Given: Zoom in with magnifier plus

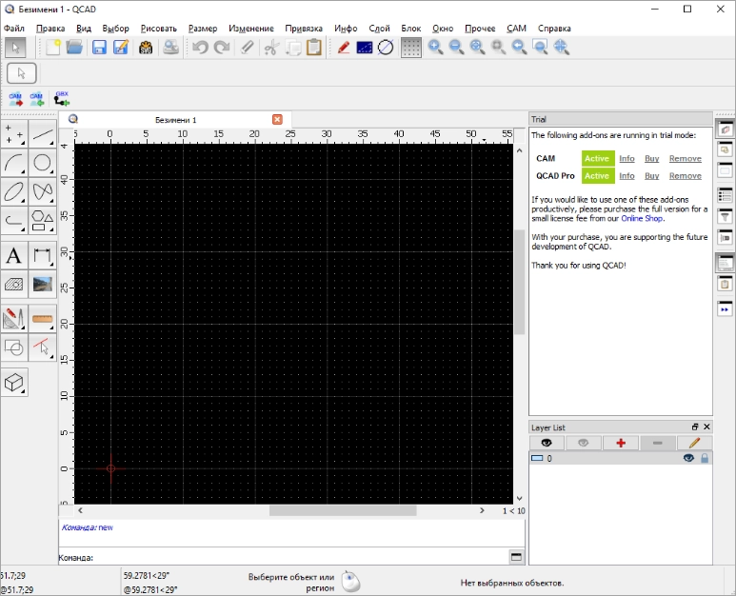Looking at the screenshot, I should pyautogui.click(x=435, y=48).
